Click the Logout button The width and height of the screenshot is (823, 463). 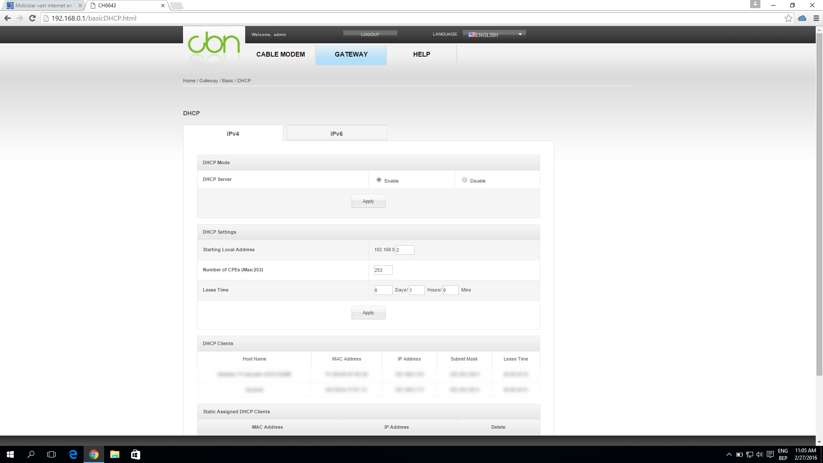[370, 34]
